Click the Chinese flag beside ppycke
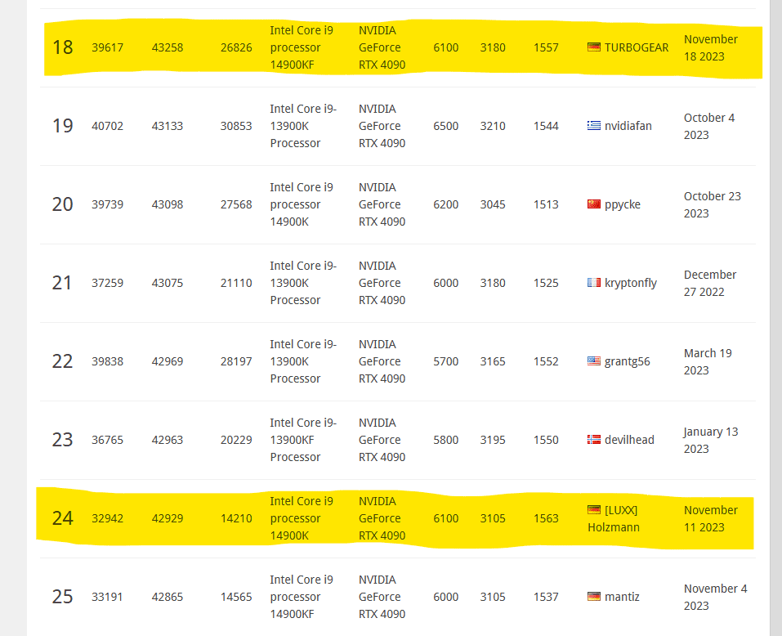782x636 pixels. 593,204
